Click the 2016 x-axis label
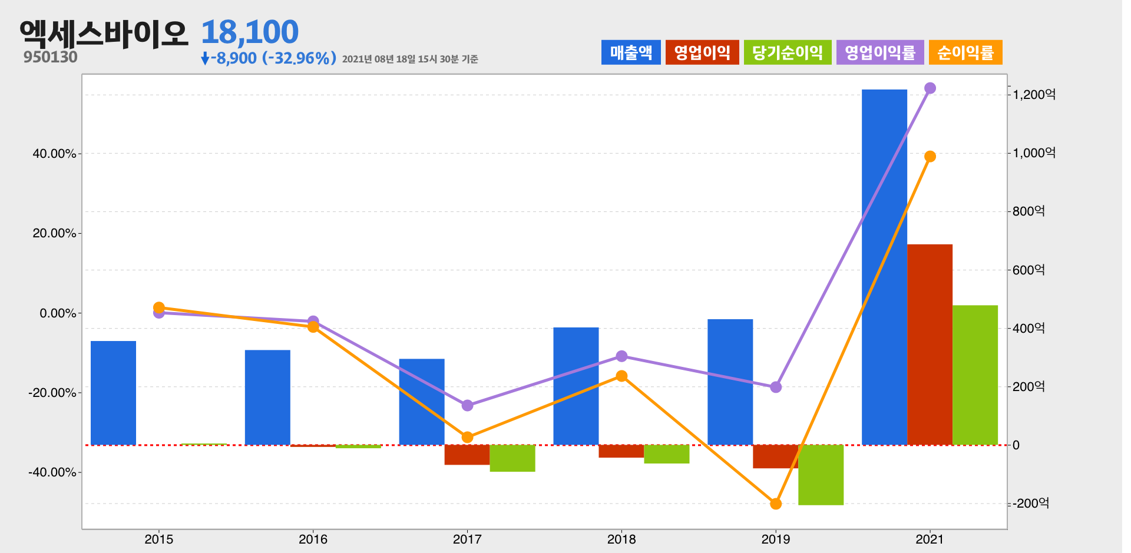 pyautogui.click(x=313, y=539)
